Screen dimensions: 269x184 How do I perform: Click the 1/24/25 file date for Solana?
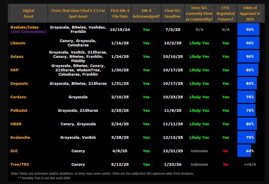120,57
